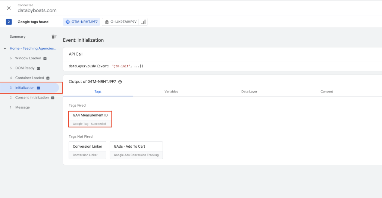
Task: Click the API Call section header
Action: pyautogui.click(x=75, y=54)
